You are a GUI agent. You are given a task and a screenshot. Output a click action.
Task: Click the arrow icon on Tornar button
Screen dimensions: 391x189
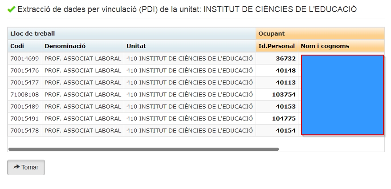[x=16, y=167]
